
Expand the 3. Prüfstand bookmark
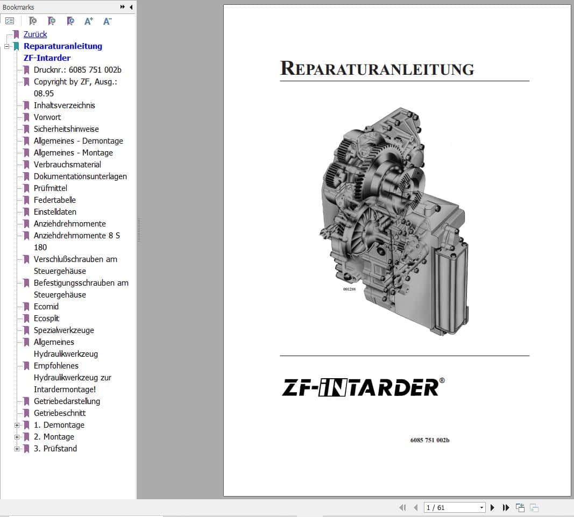[17, 449]
